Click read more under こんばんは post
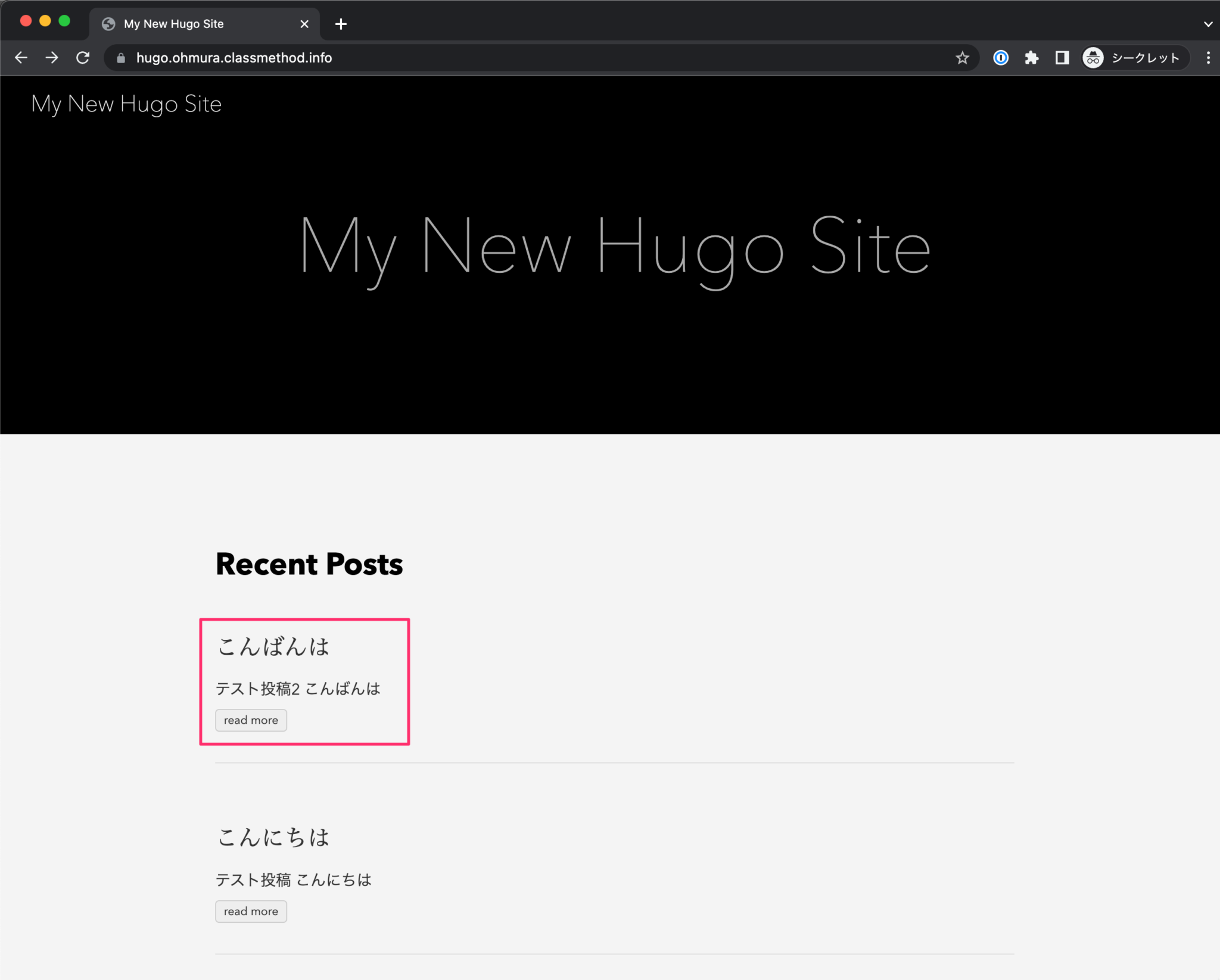 pos(250,720)
